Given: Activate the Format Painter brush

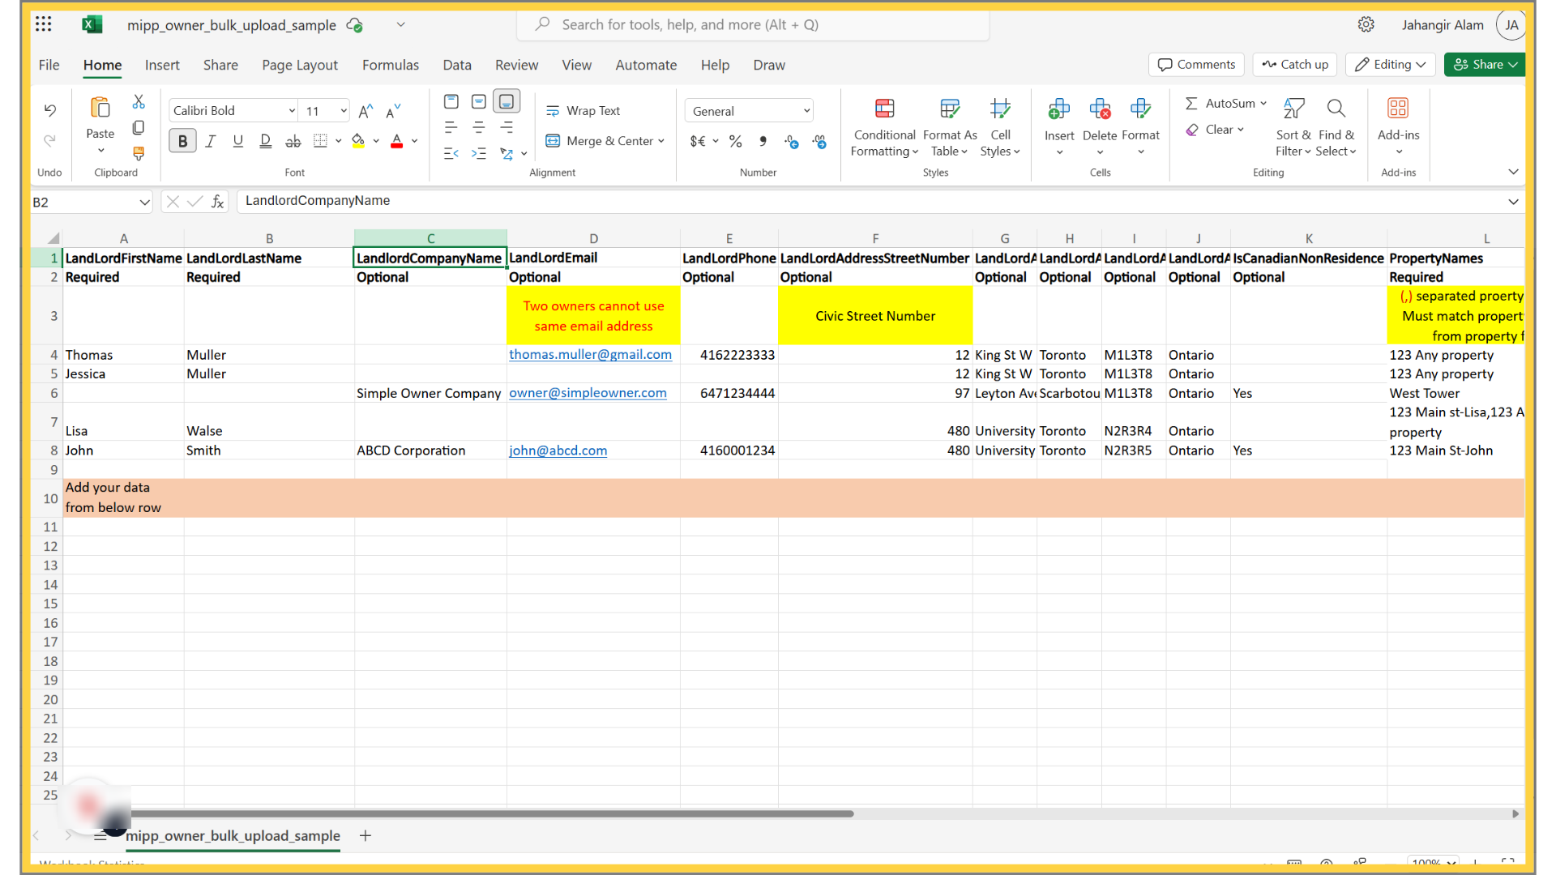Looking at the screenshot, I should click(x=139, y=153).
